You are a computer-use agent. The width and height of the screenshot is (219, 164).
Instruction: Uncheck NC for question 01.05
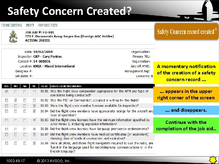(x=34, y=120)
